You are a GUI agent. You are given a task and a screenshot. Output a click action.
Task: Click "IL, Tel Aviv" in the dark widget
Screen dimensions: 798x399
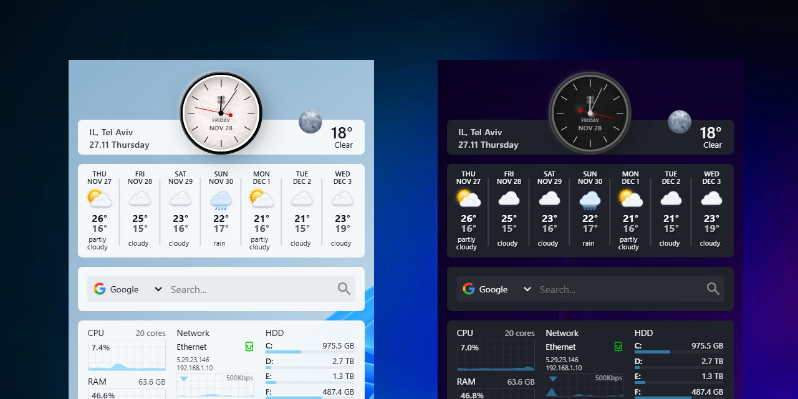[x=480, y=132]
